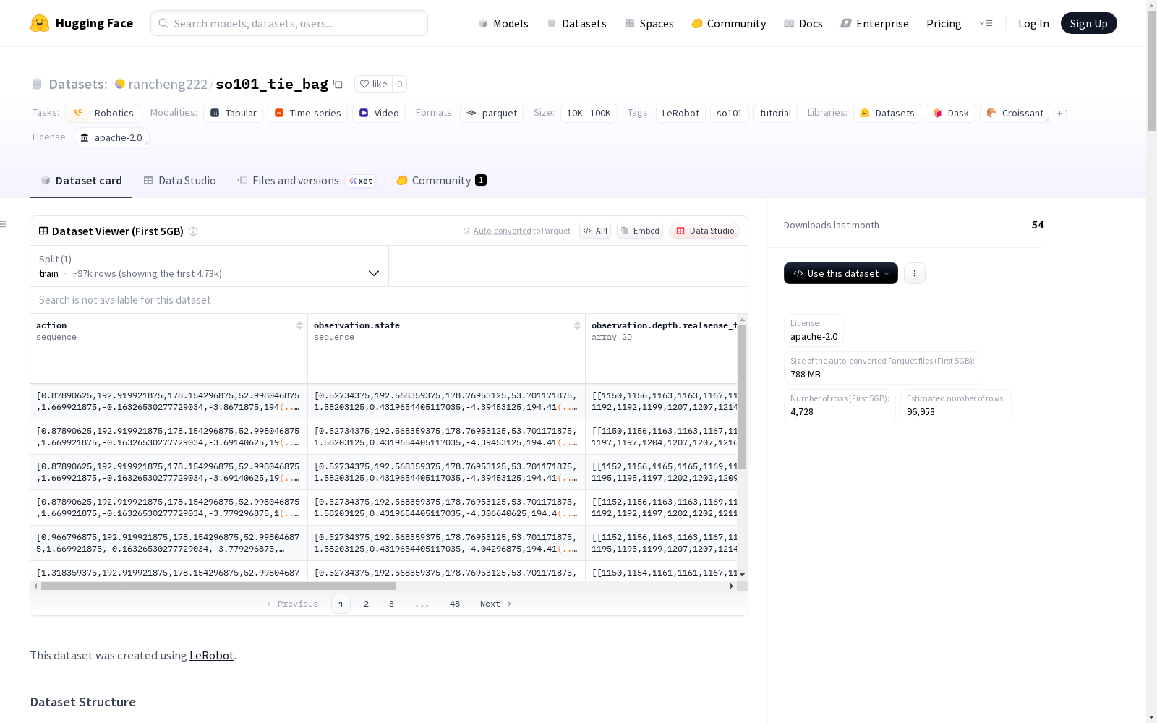Click the 10K - 100K size tag
1157x723 pixels.
589,113
